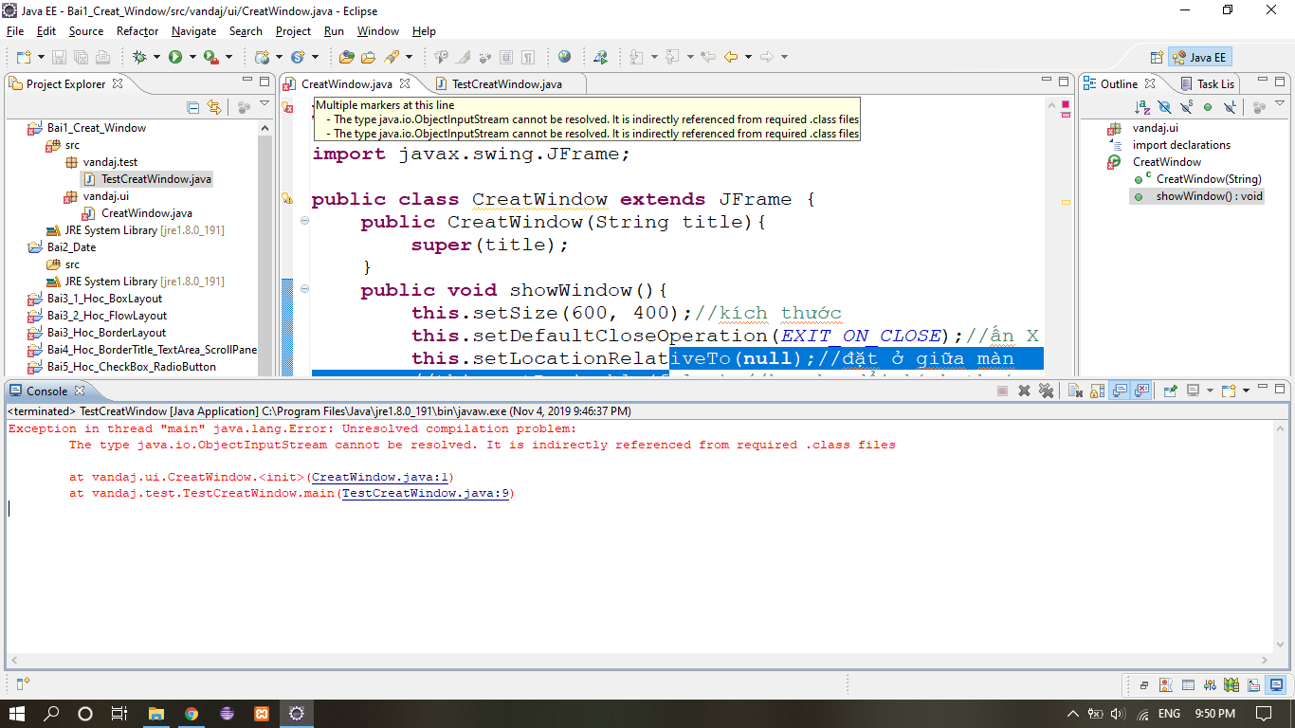
Task: Switch to Java EE perspective
Action: coord(1199,57)
